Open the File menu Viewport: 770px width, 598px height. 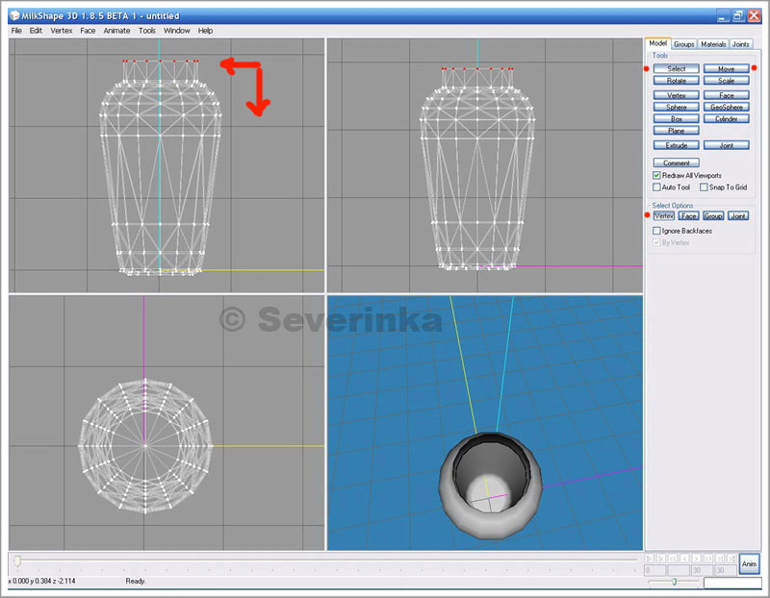pos(16,31)
